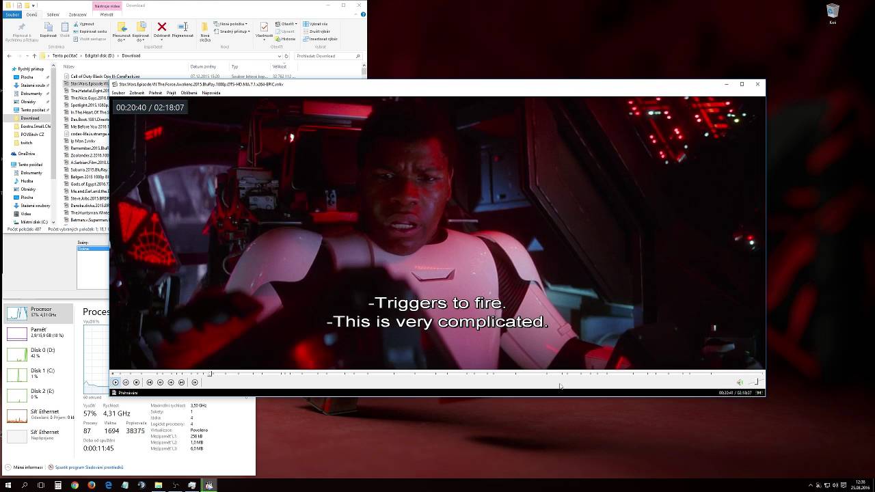This screenshot has width=875, height=492.
Task: Stop playback in the media player
Action: point(136,383)
